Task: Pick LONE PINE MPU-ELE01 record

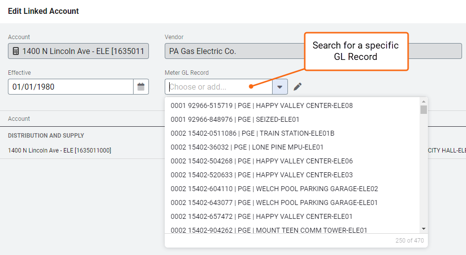Action: pos(292,147)
